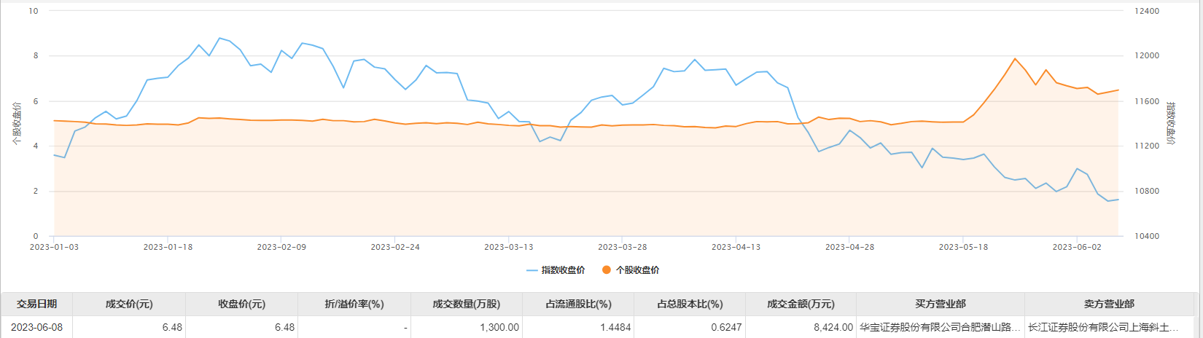Open seller 长江证券股份有限公司上海斜土 link
The image size is (1203, 338).
[x=1102, y=328]
